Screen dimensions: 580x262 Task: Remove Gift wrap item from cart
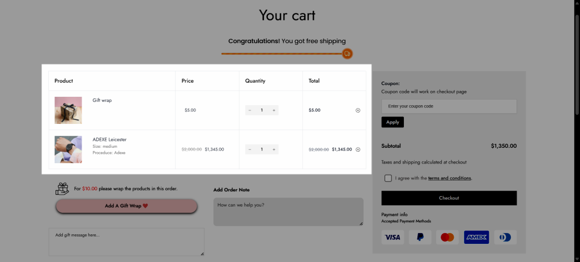coord(358,110)
